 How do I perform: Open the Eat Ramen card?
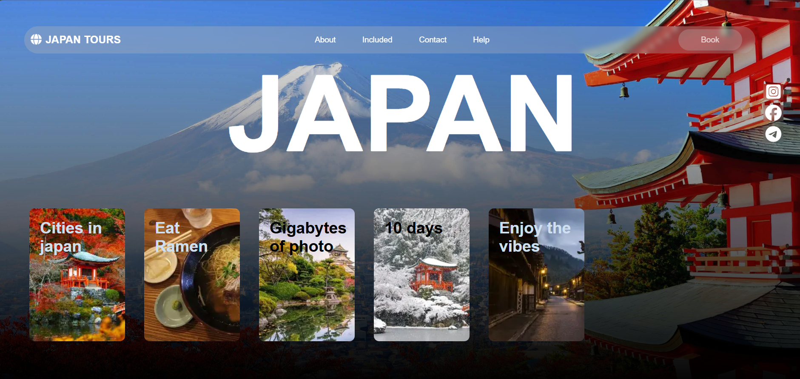tap(192, 275)
